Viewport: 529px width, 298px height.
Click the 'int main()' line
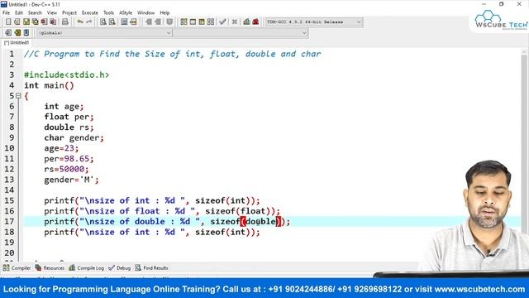click(49, 85)
